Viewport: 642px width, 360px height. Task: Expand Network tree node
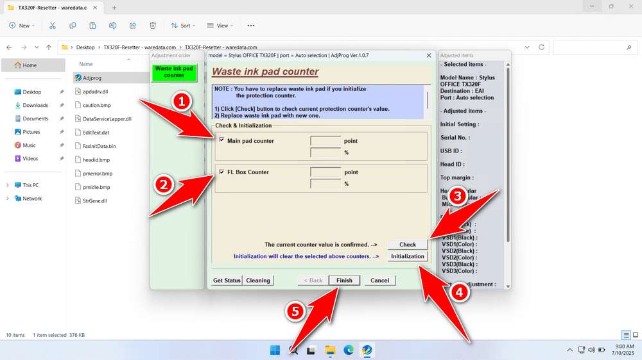coord(7,199)
